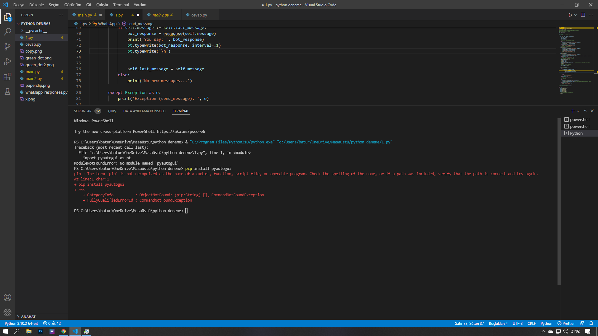Click the errors and warnings status indicator
Screen dimensions: 598x336
click(x=52, y=324)
